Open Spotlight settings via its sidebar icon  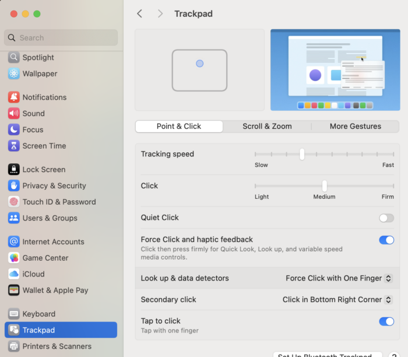click(x=13, y=58)
